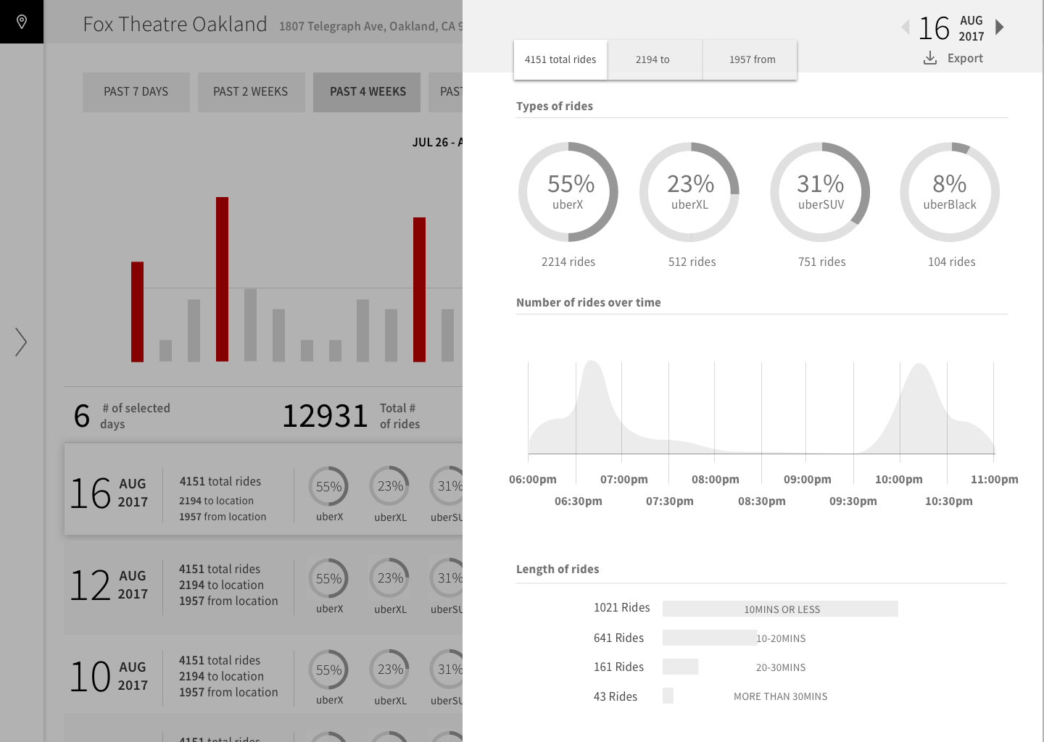The height and width of the screenshot is (742, 1044).
Task: Click the 06:00pm time axis label
Action: 533,479
